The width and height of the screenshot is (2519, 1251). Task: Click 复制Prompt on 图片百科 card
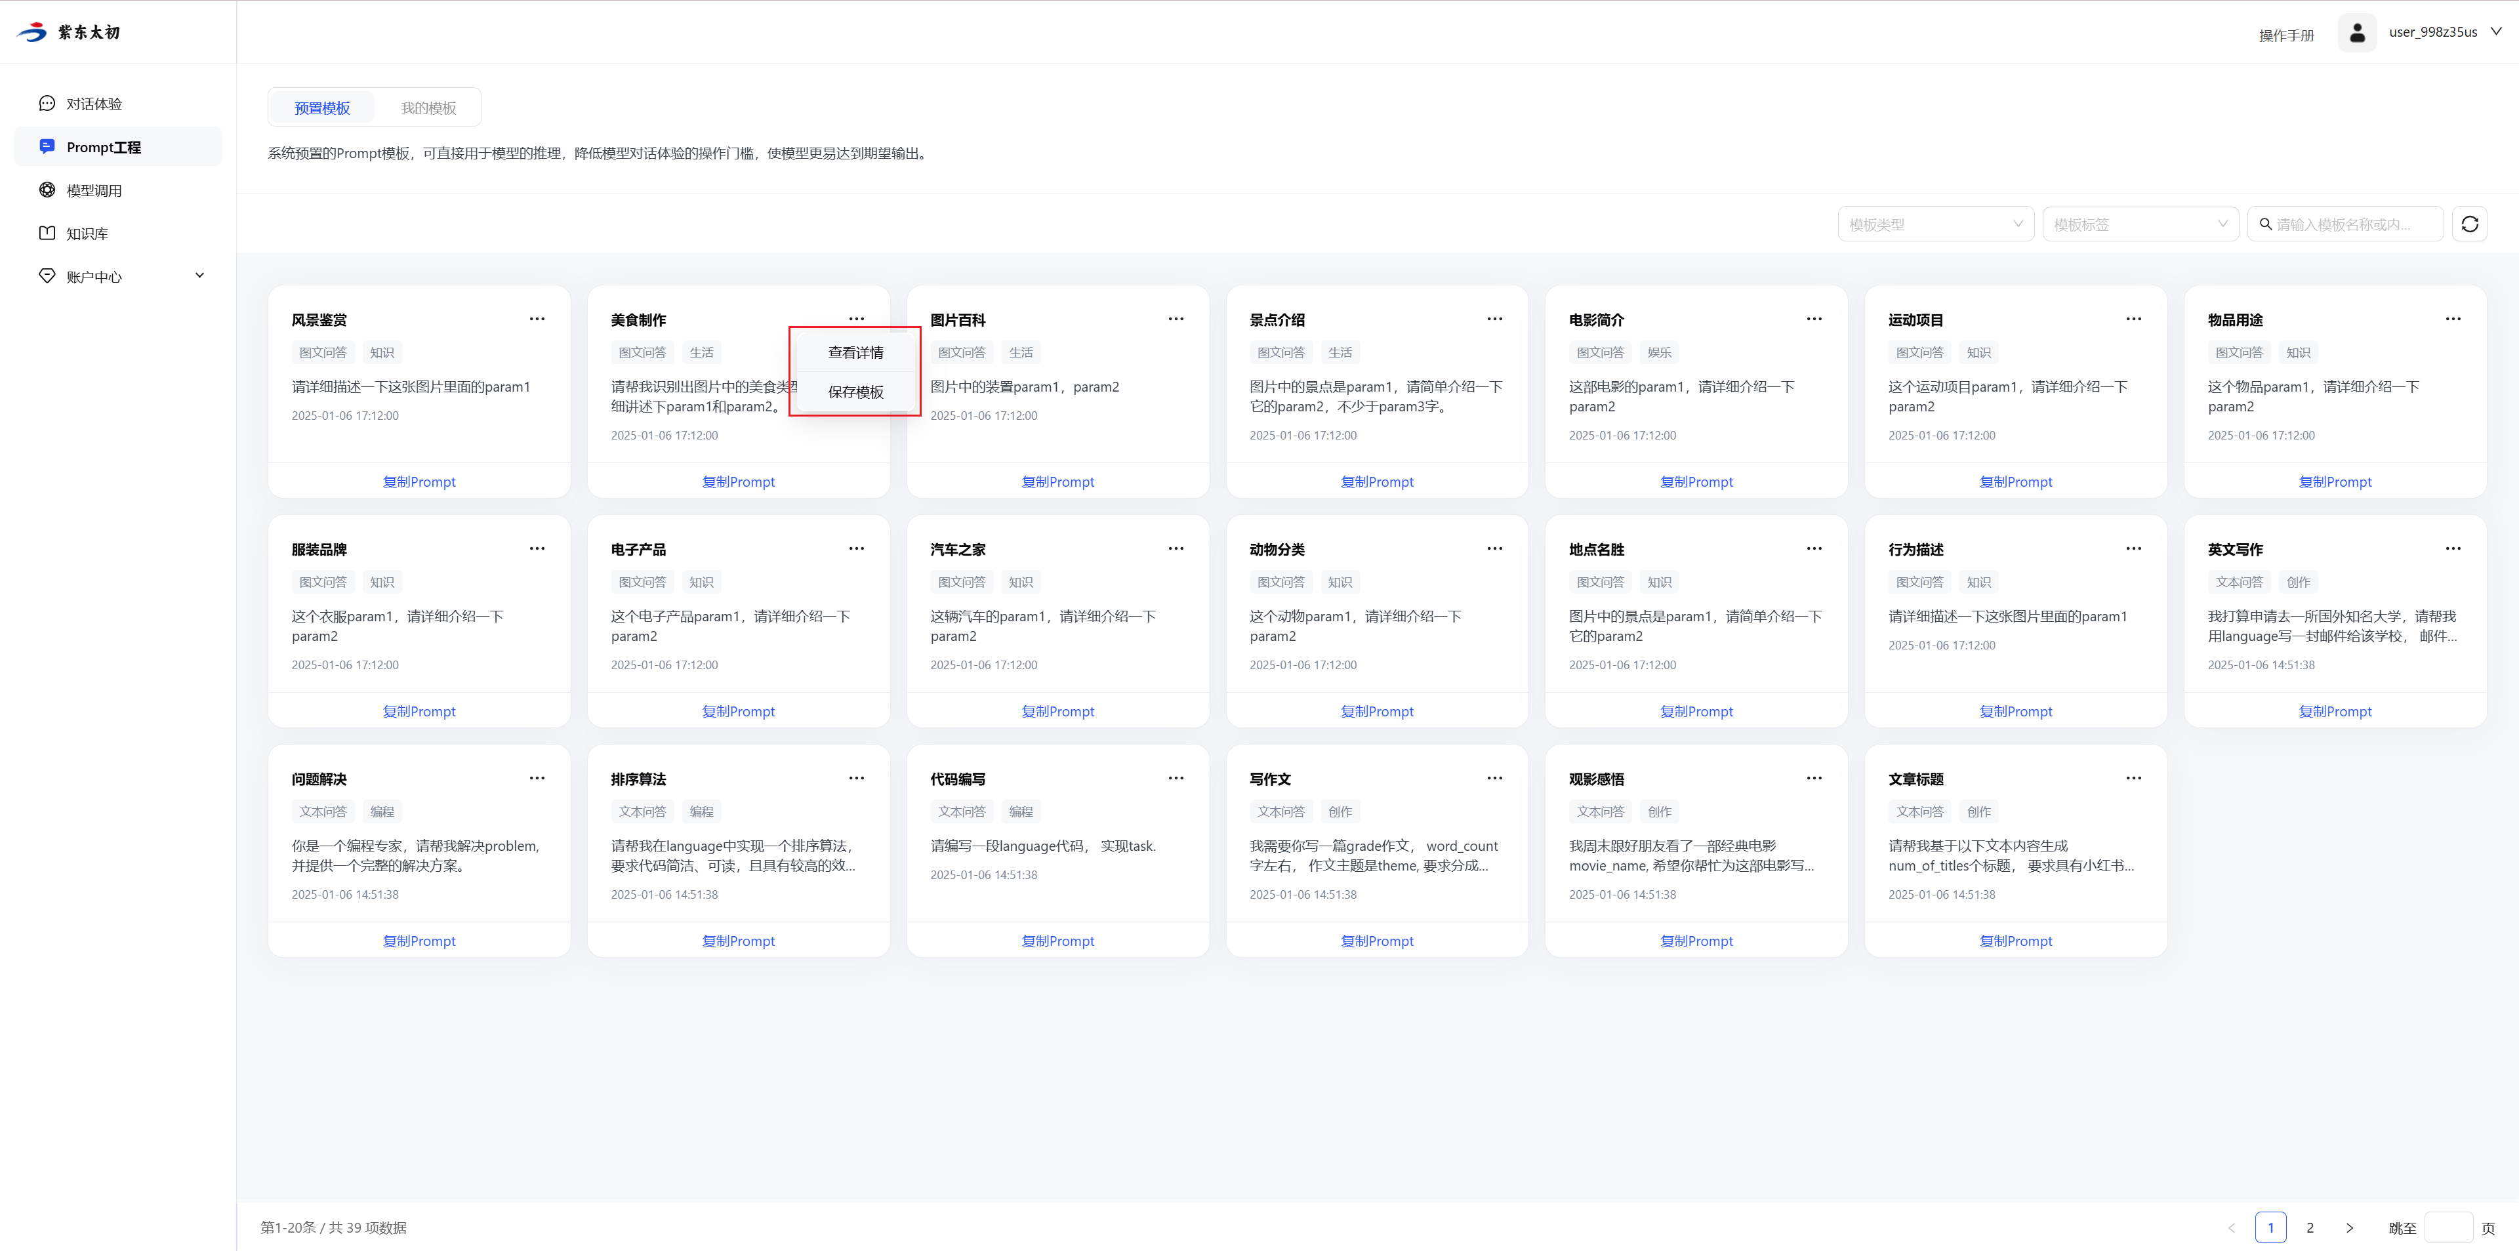1057,482
